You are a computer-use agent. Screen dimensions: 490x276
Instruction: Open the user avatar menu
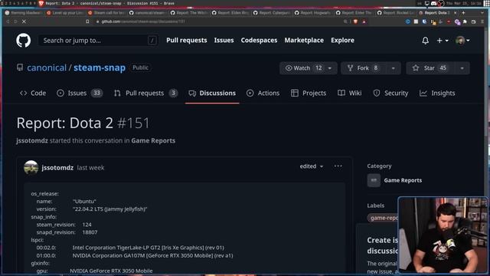462,41
